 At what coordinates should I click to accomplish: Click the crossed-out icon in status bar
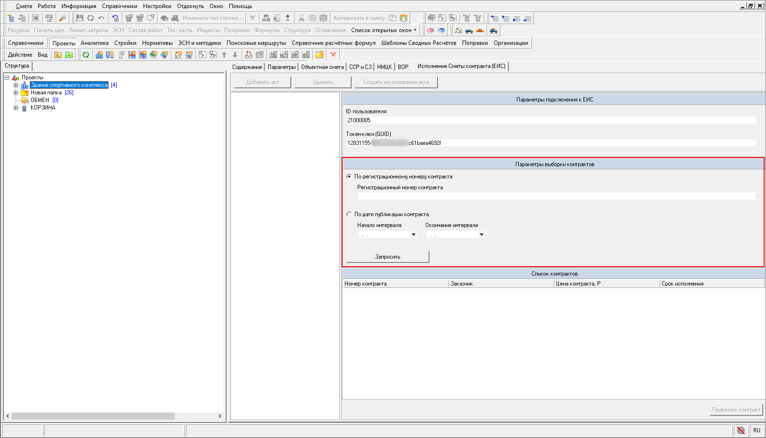click(741, 430)
